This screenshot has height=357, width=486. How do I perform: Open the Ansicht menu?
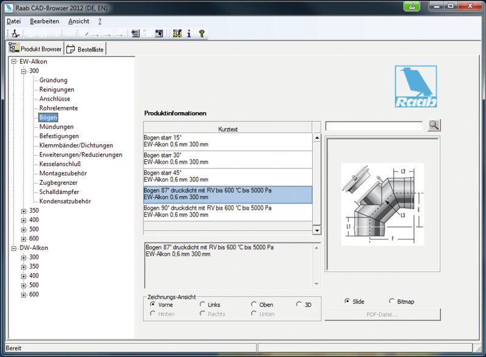tap(79, 21)
